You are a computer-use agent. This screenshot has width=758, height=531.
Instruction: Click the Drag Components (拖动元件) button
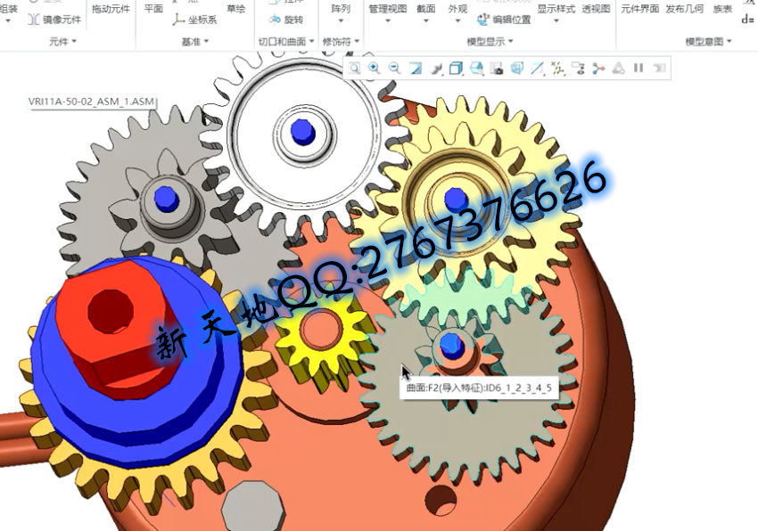point(111,9)
